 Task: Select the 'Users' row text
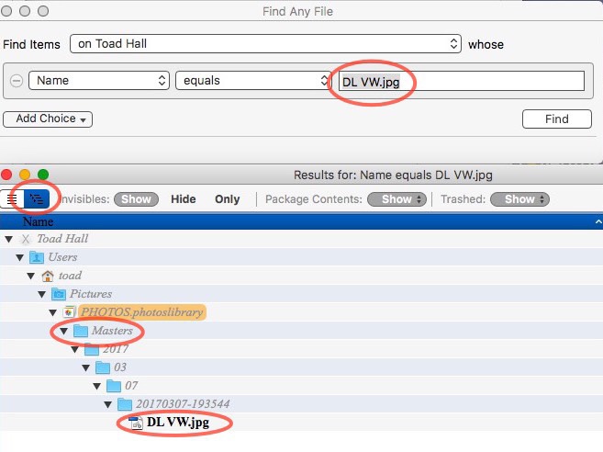[x=62, y=257]
